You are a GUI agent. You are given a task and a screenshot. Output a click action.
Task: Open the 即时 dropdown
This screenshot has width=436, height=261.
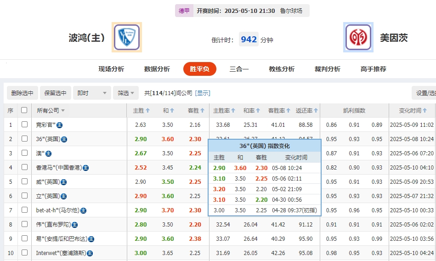click(x=93, y=93)
